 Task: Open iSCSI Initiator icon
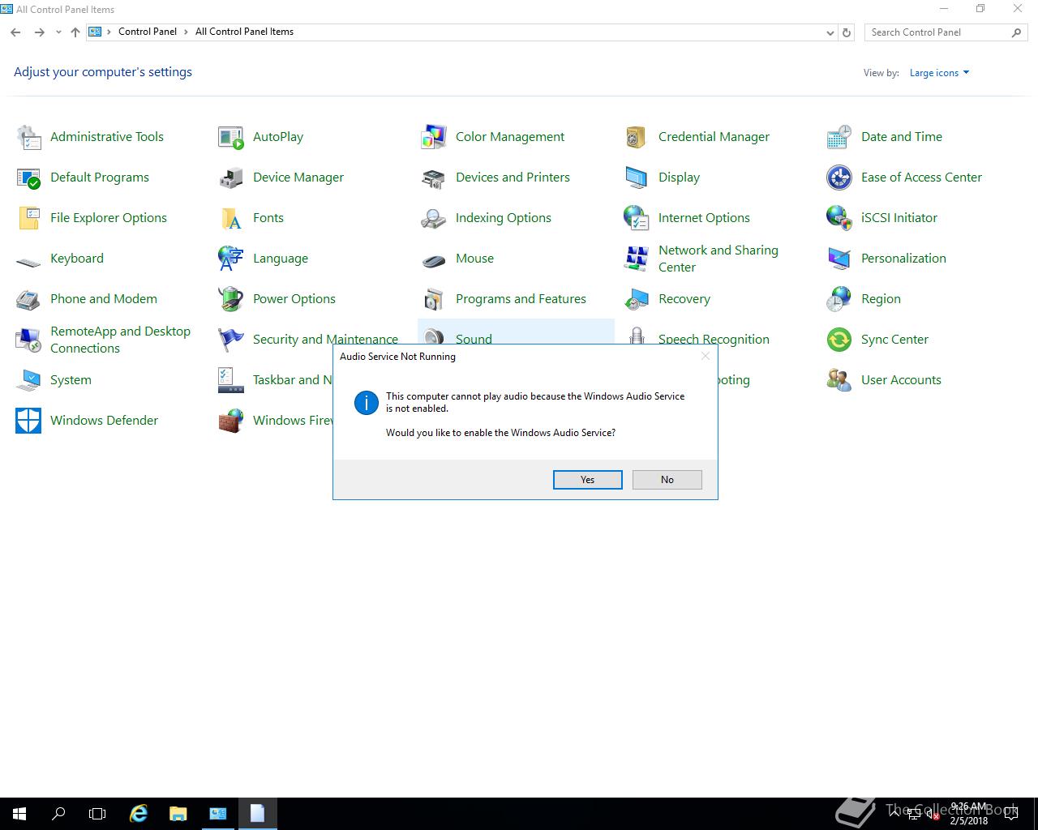(839, 218)
